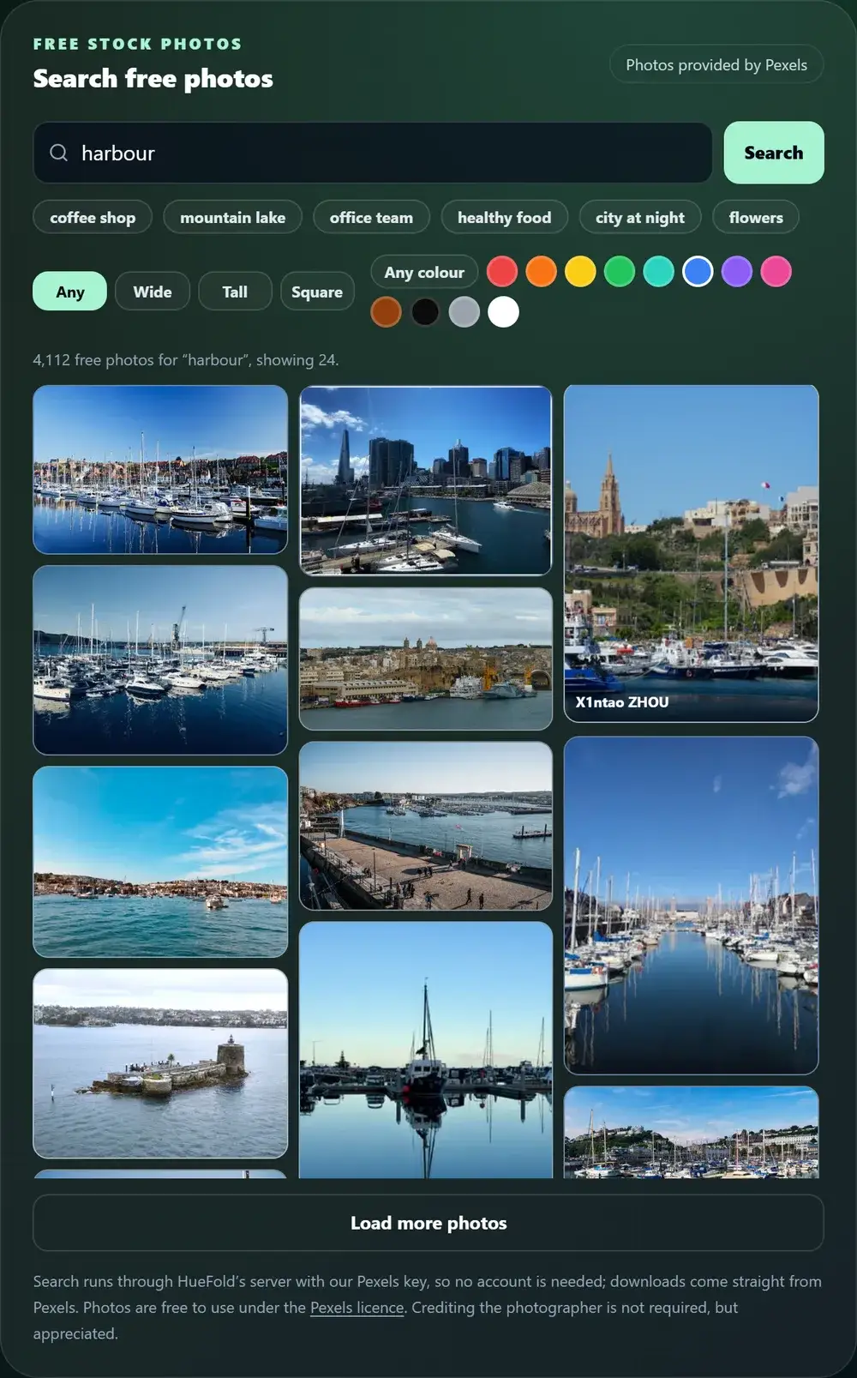This screenshot has height=1378, width=857.
Task: Filter photos by orange colour
Action: point(542,272)
